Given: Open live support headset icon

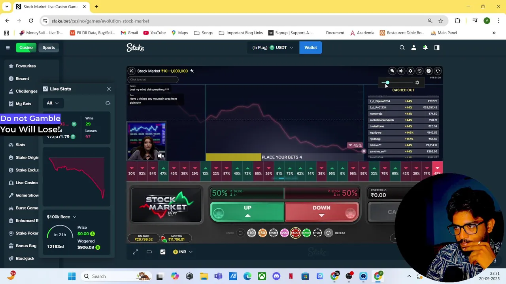Looking at the screenshot, I should click(x=438, y=71).
